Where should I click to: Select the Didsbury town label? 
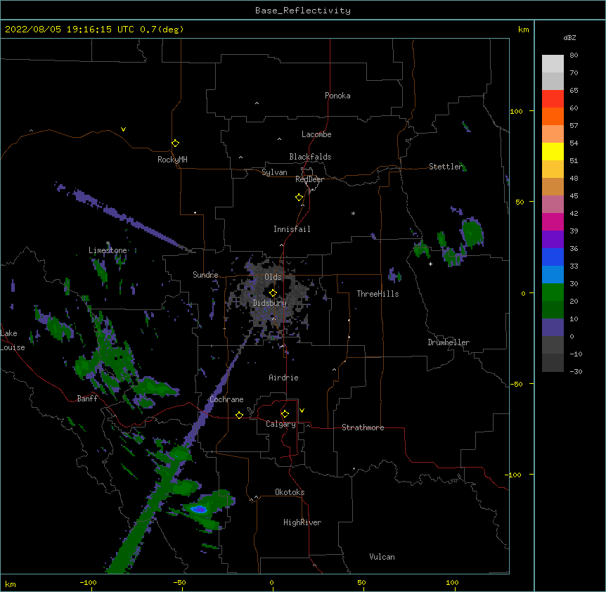click(x=269, y=303)
